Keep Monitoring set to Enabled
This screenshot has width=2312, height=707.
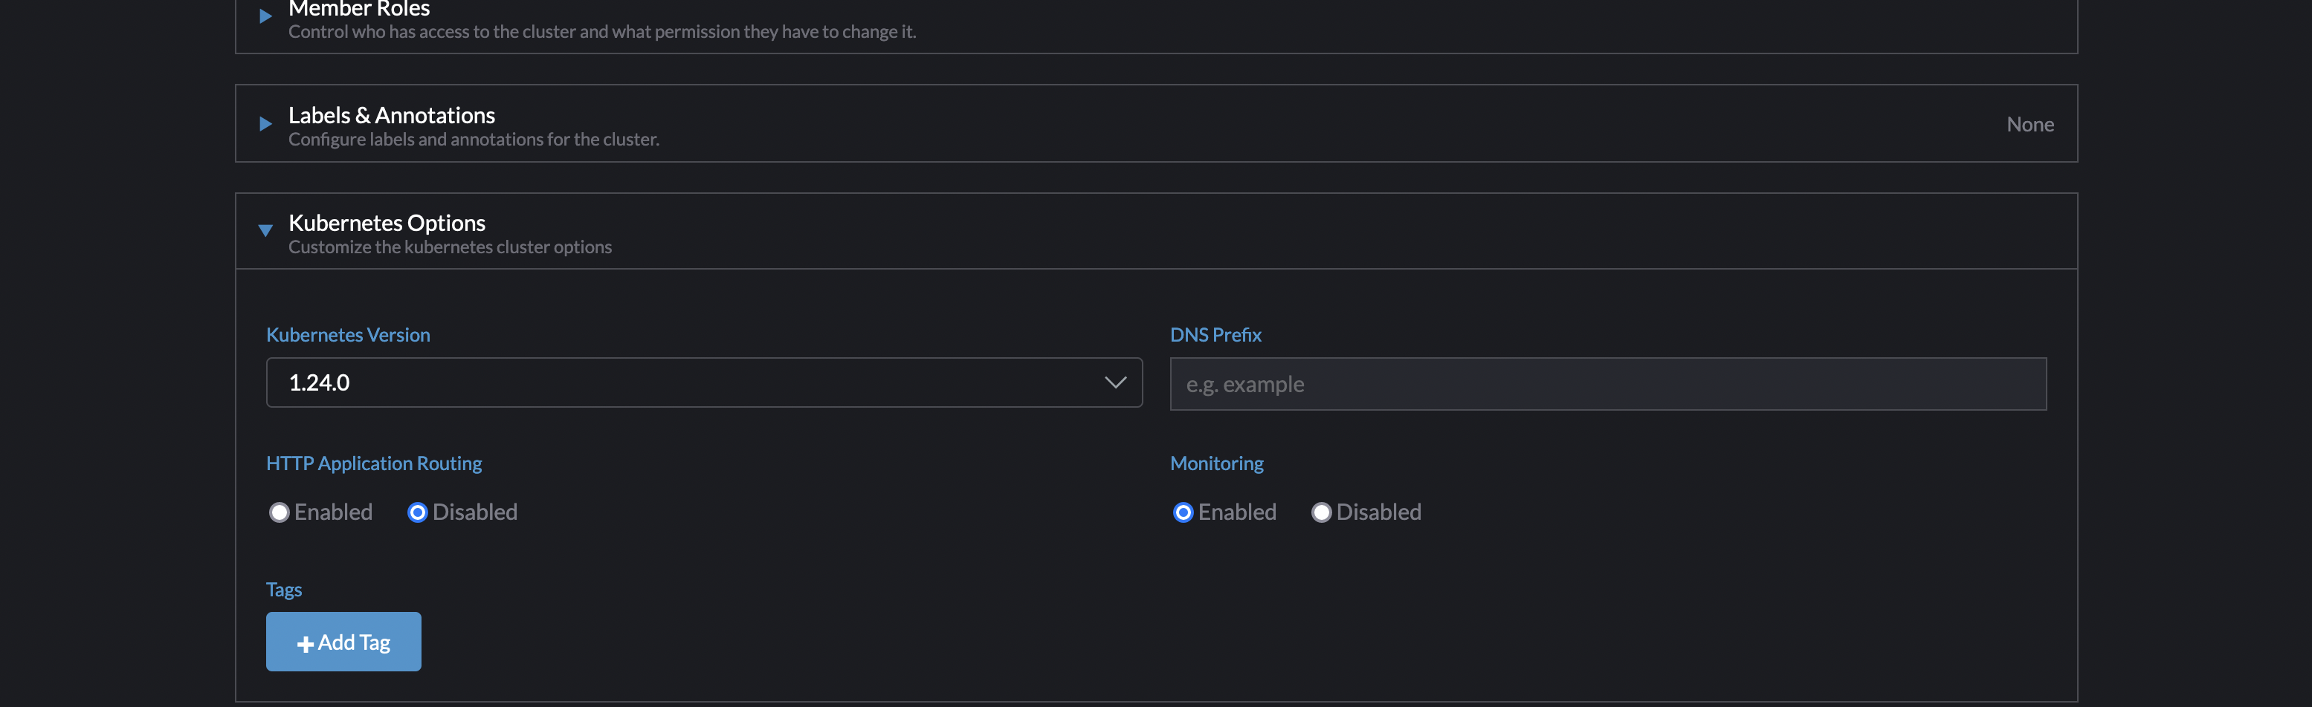pyautogui.click(x=1182, y=512)
